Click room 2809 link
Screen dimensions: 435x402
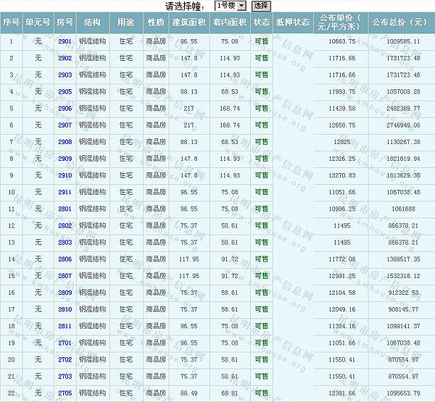click(65, 293)
